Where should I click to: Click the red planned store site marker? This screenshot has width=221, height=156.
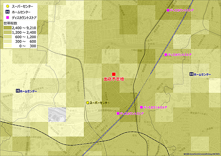click(114, 74)
